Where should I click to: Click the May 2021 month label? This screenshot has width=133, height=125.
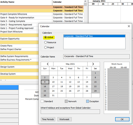[x=70, y=64]
